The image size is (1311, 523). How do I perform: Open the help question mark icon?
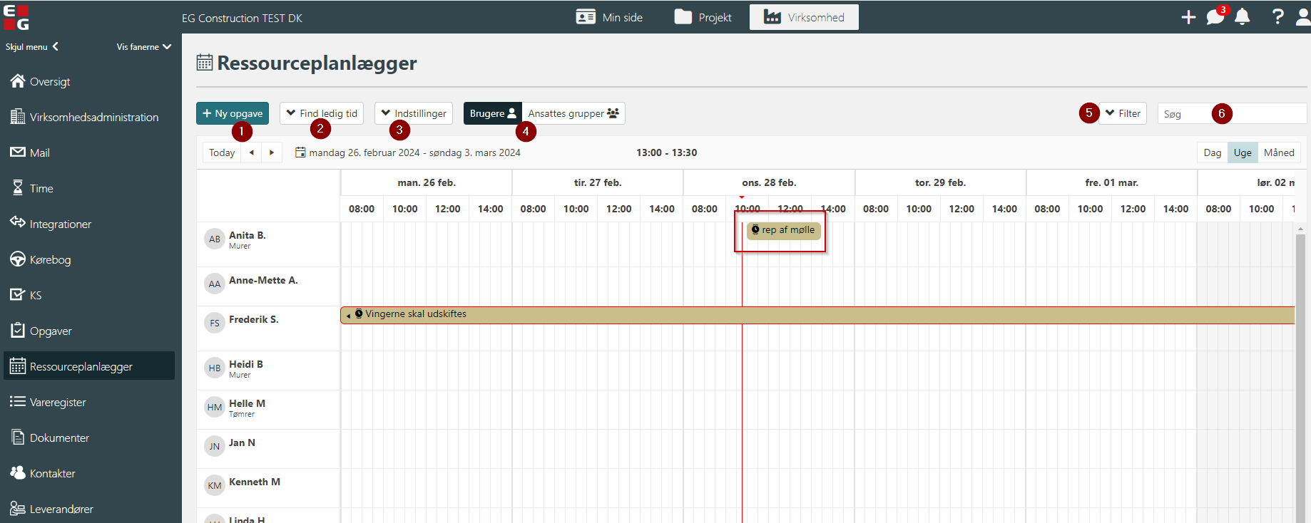pos(1277,17)
